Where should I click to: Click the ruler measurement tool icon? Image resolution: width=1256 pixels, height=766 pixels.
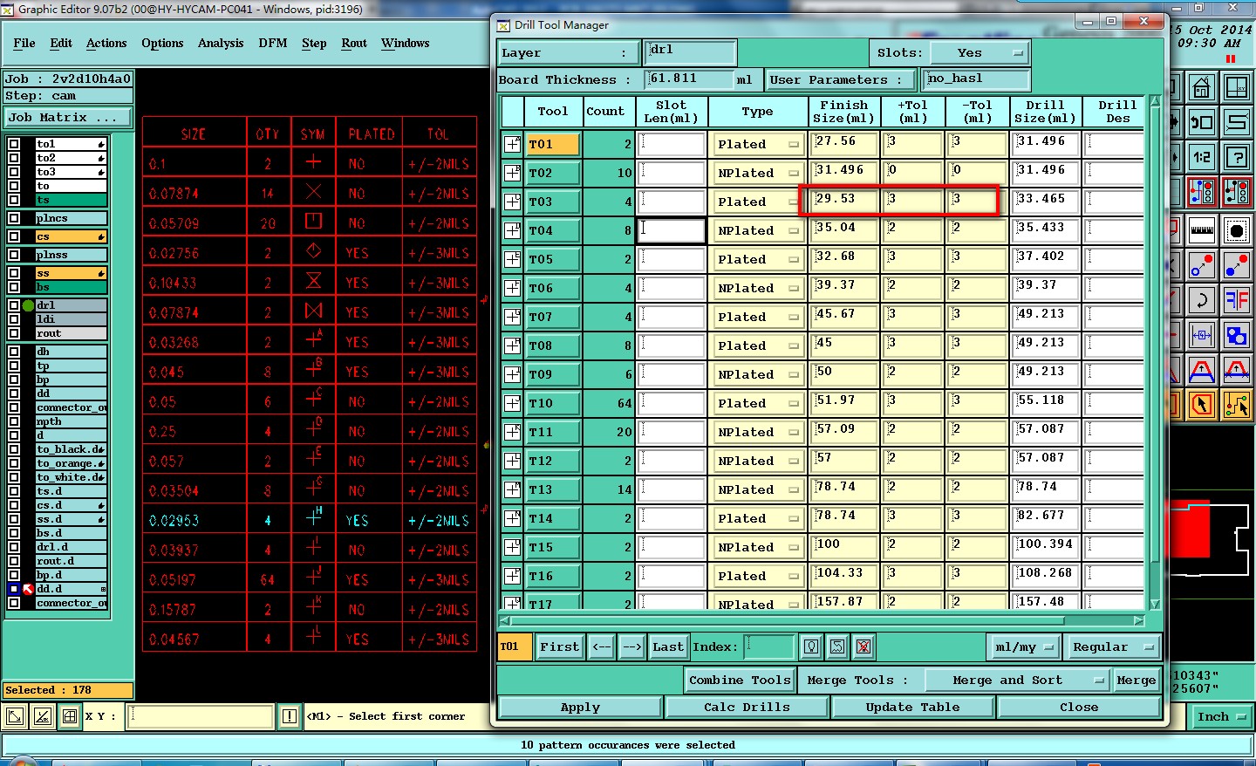pos(1201,230)
